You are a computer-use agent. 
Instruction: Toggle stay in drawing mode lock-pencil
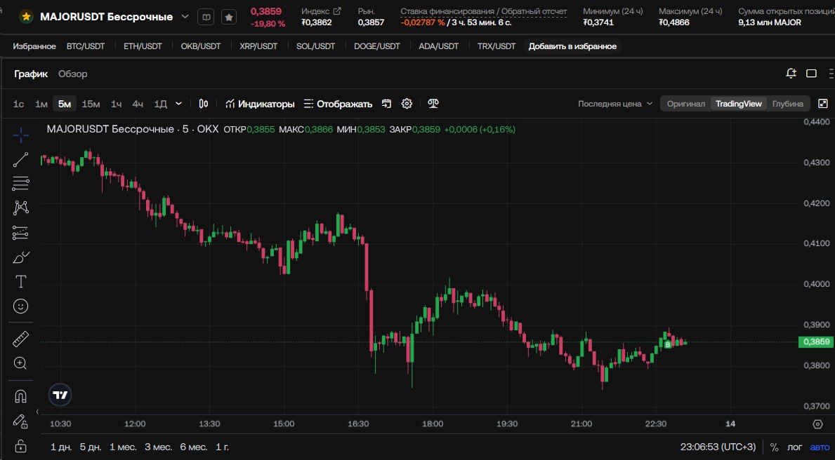pos(21,421)
